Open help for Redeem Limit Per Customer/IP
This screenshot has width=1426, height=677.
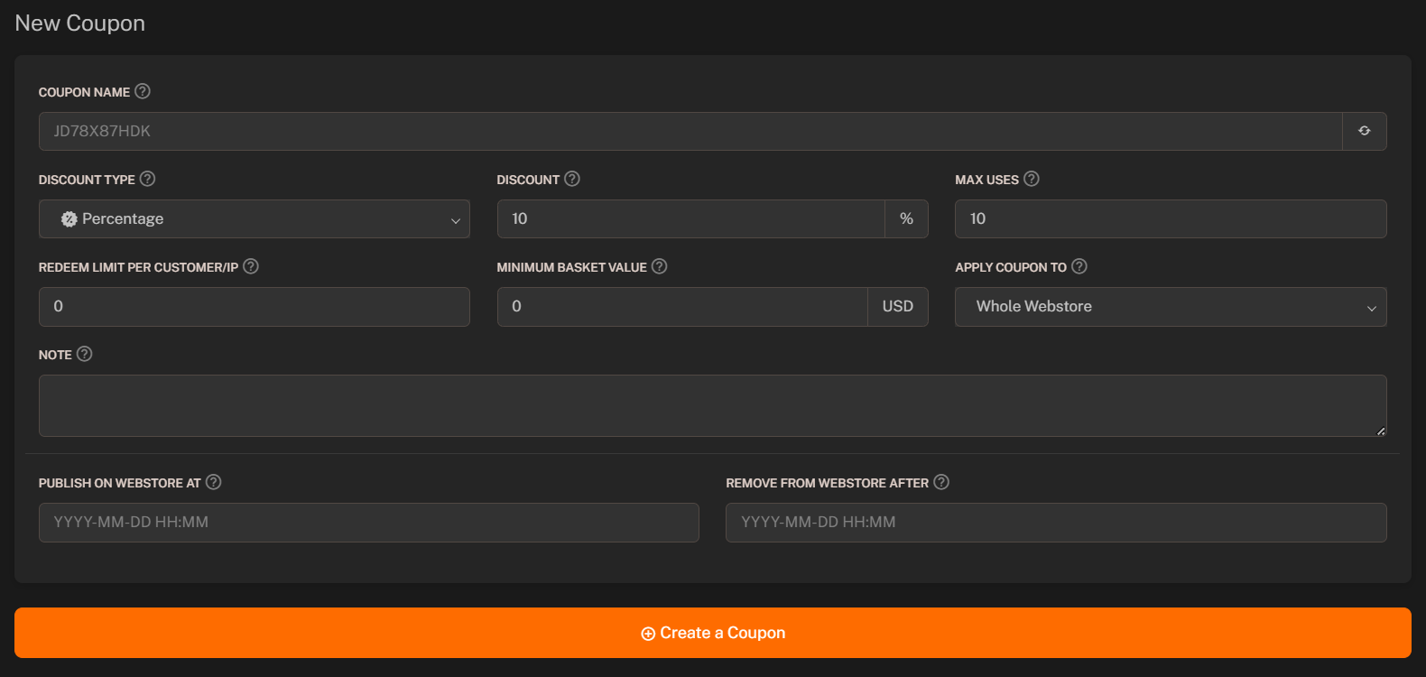pos(251,266)
